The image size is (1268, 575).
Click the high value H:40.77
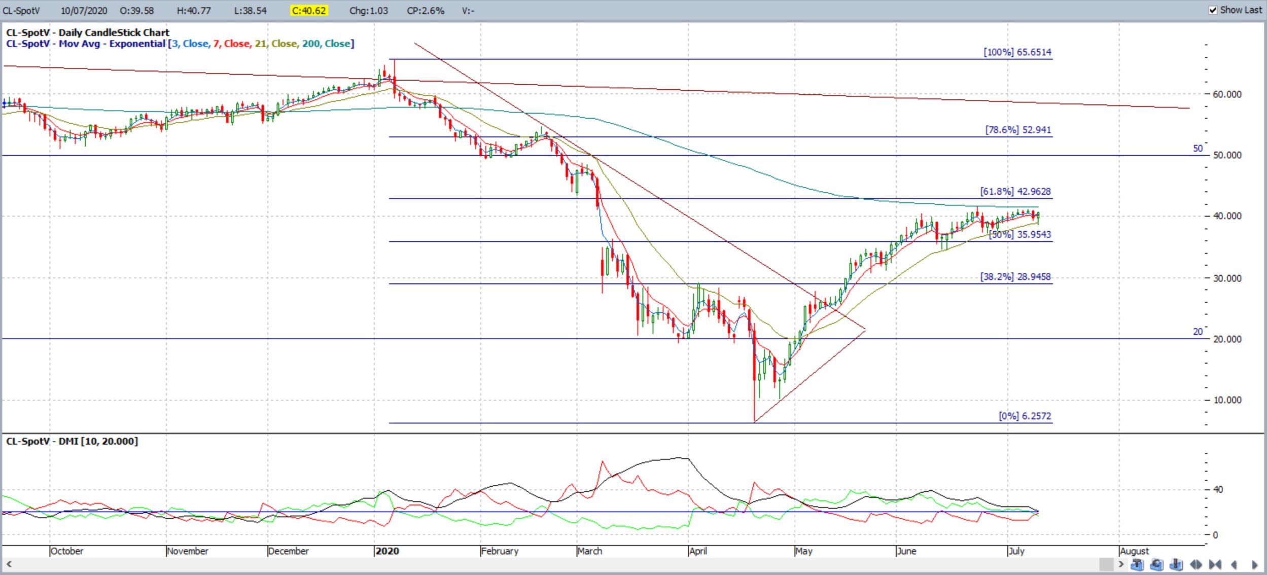pyautogui.click(x=194, y=11)
